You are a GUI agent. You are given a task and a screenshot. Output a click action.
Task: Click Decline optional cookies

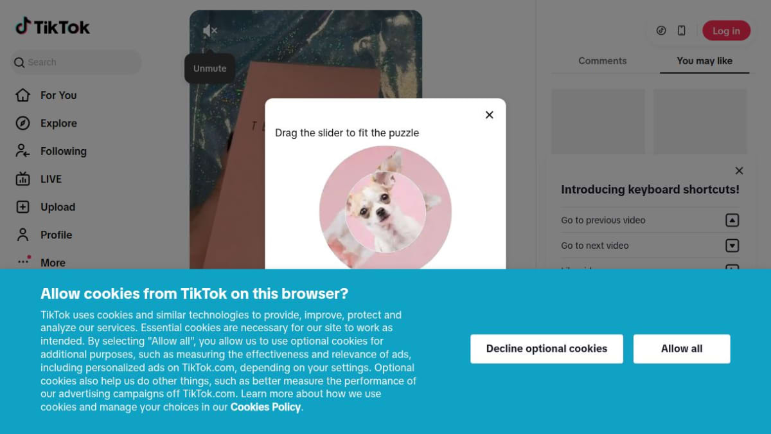click(x=547, y=348)
